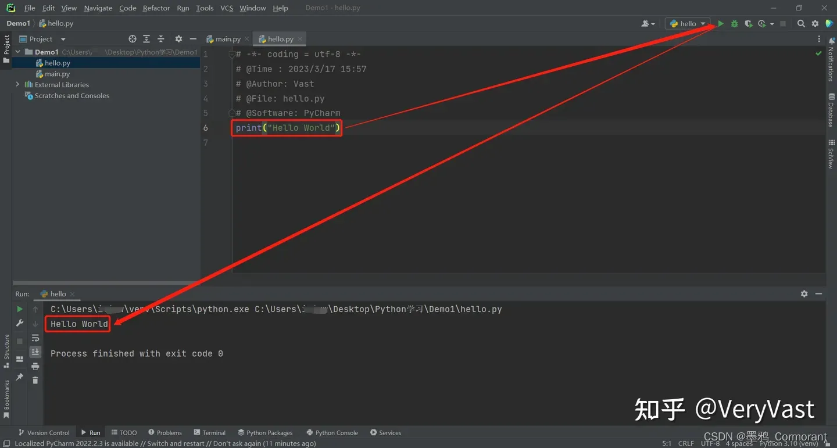Open IDE settings gear in top toolbar
This screenshot has height=448, width=837.
(815, 24)
